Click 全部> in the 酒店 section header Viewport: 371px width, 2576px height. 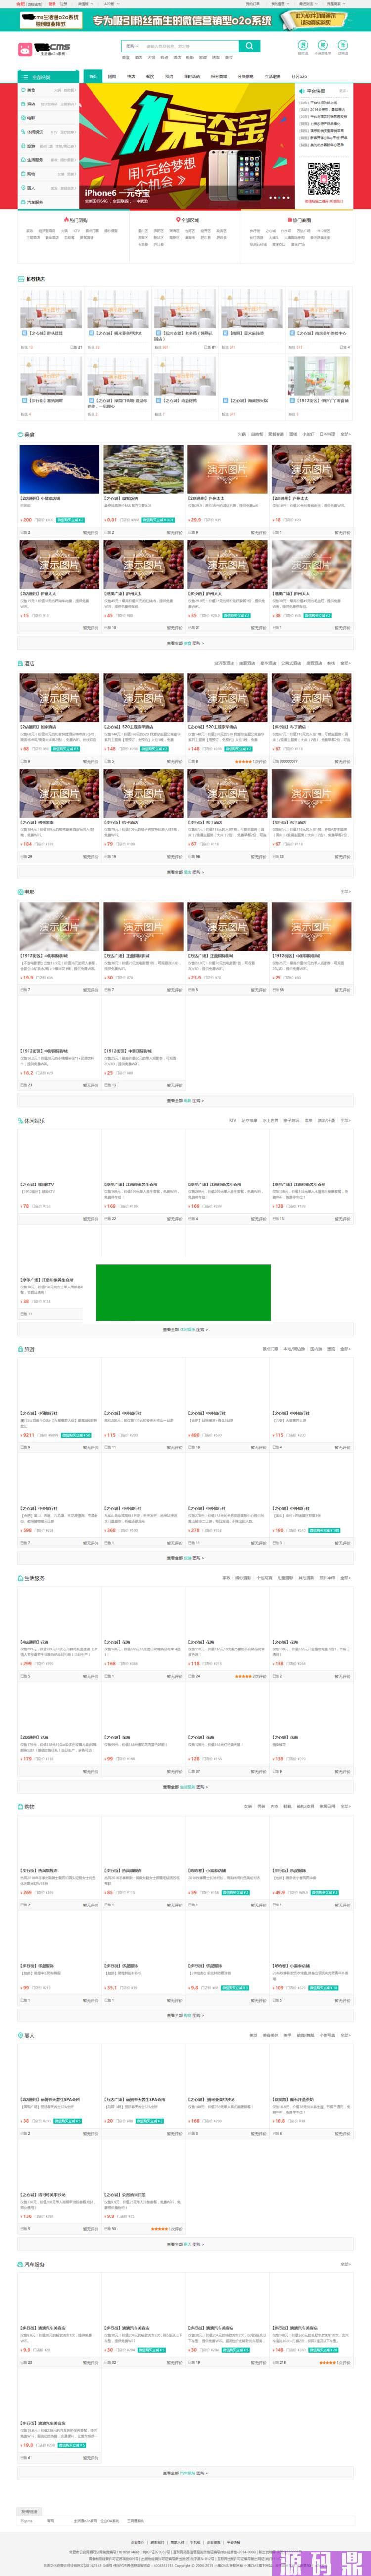coord(346,663)
